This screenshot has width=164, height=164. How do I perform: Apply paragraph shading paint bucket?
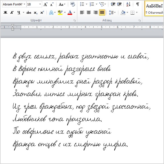(x=123, y=13)
